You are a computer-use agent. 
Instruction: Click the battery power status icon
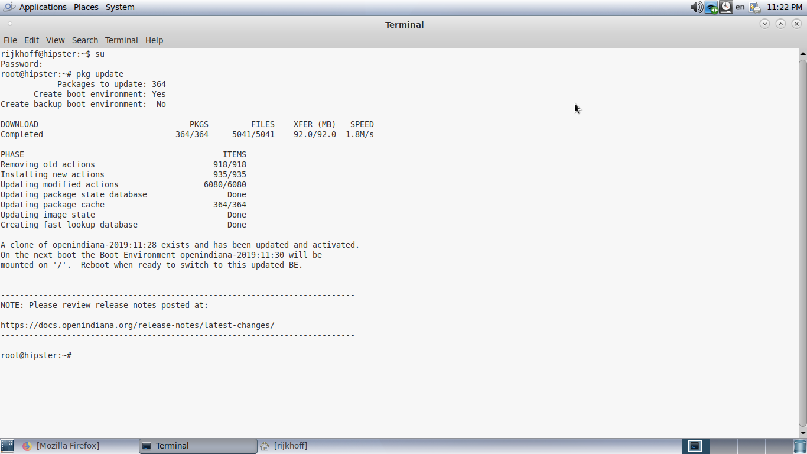point(754,7)
